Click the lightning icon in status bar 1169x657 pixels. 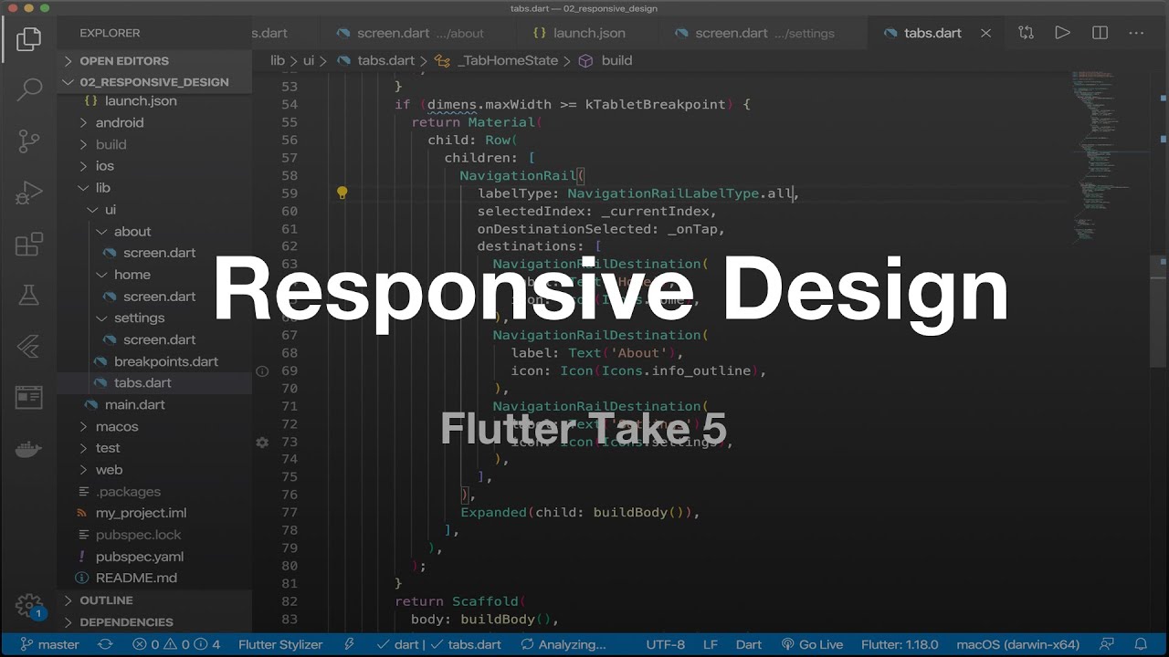point(349,644)
